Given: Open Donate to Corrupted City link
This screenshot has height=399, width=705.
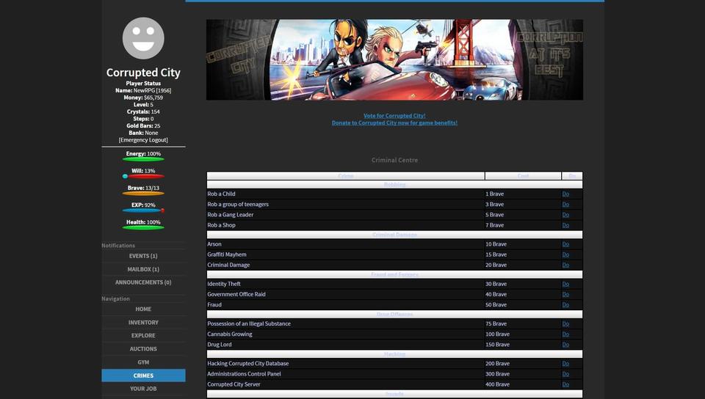Looking at the screenshot, I should tap(394, 123).
